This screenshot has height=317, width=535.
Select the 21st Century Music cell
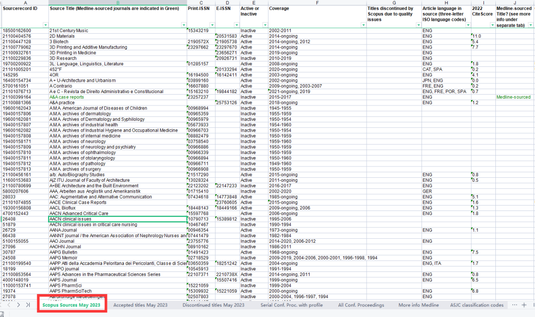(118, 31)
